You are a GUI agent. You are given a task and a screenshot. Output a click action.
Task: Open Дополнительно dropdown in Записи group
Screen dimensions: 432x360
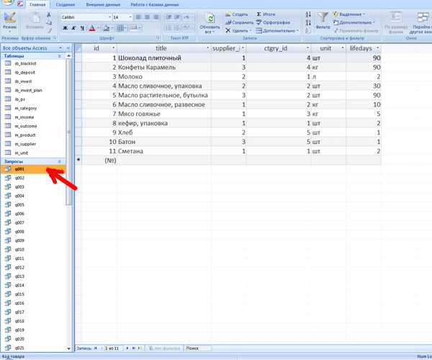(x=278, y=31)
